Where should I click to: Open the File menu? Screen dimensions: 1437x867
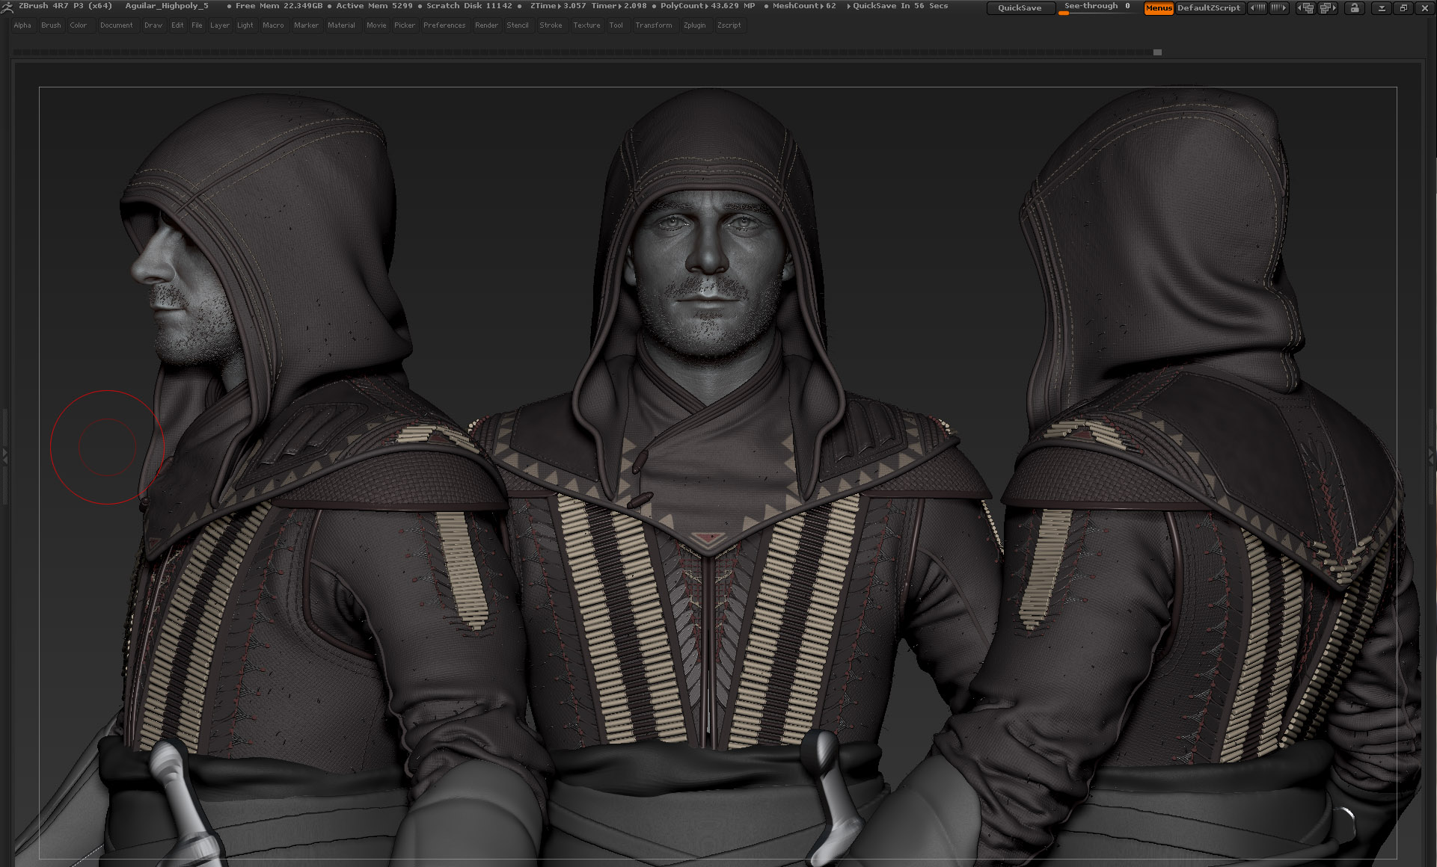click(197, 25)
